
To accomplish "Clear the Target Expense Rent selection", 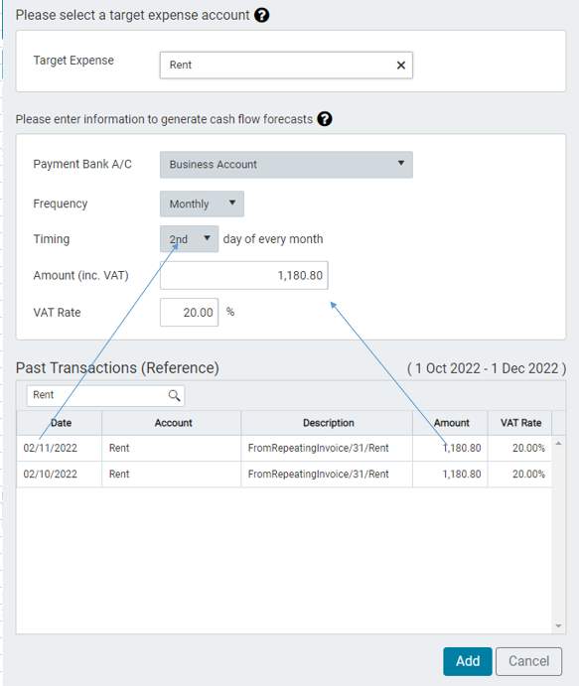I will pos(400,66).
